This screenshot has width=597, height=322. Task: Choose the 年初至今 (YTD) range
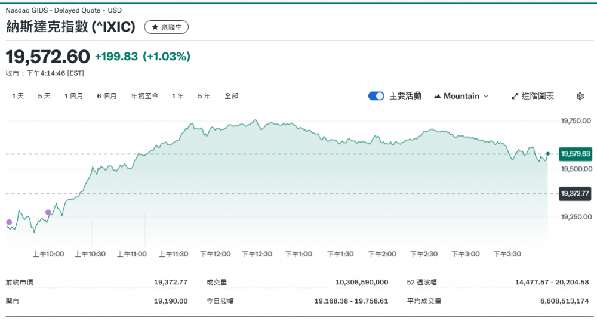coord(144,96)
